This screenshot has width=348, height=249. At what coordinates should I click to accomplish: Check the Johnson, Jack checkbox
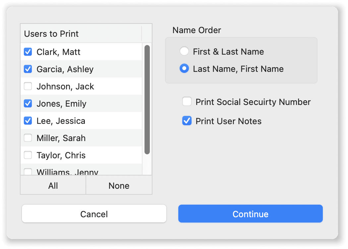(28, 86)
